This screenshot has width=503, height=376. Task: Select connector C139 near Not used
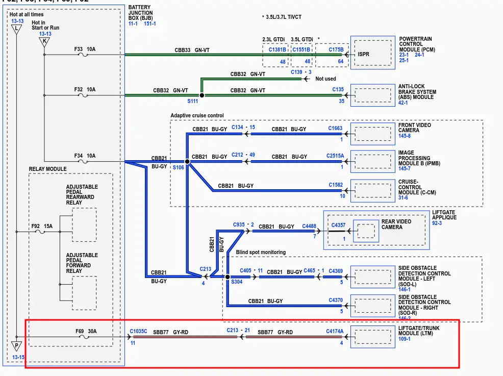point(296,72)
